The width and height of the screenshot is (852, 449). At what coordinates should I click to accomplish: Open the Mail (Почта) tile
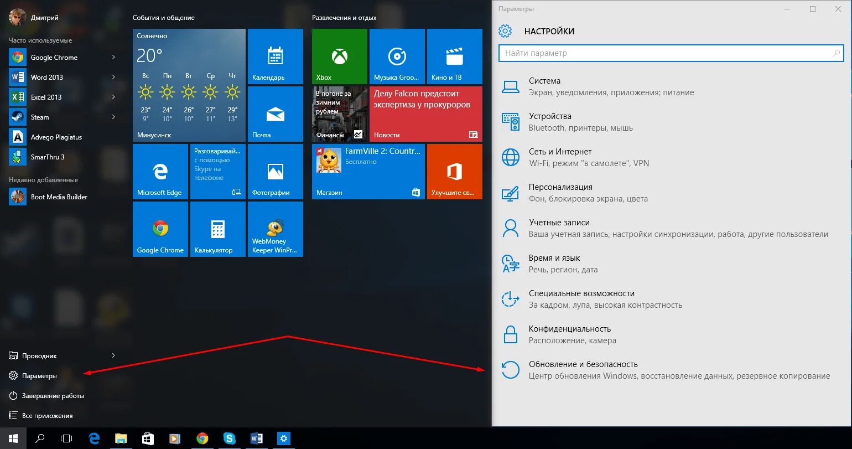(276, 114)
